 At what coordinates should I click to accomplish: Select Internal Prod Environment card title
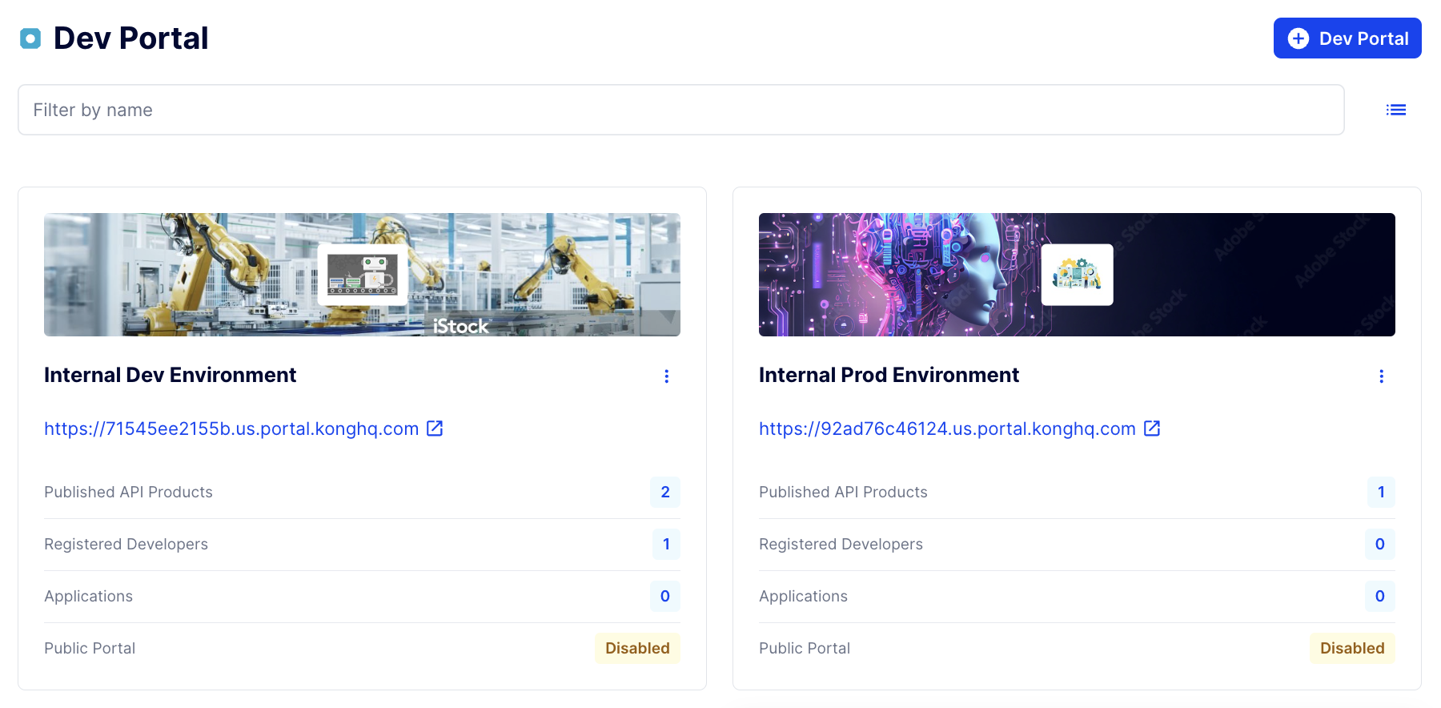889,375
